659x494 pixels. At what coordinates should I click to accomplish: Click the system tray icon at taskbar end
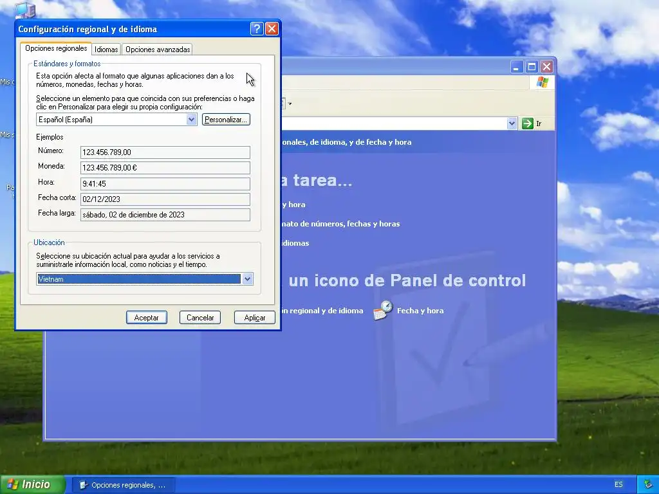coord(649,484)
